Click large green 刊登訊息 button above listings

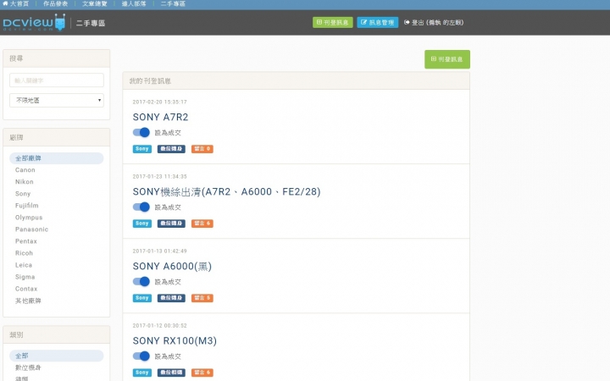pos(447,59)
